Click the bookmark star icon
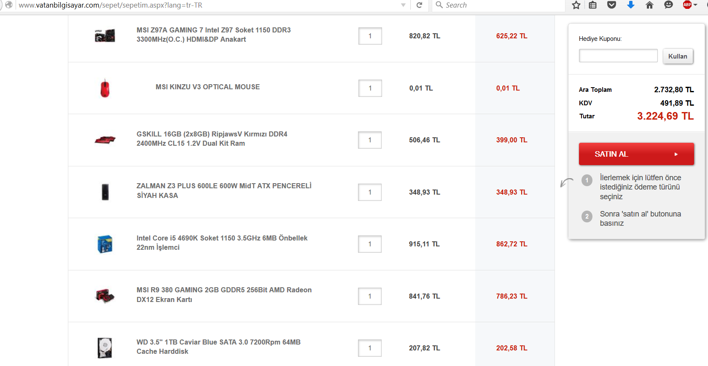Image resolution: width=708 pixels, height=366 pixels. point(576,5)
